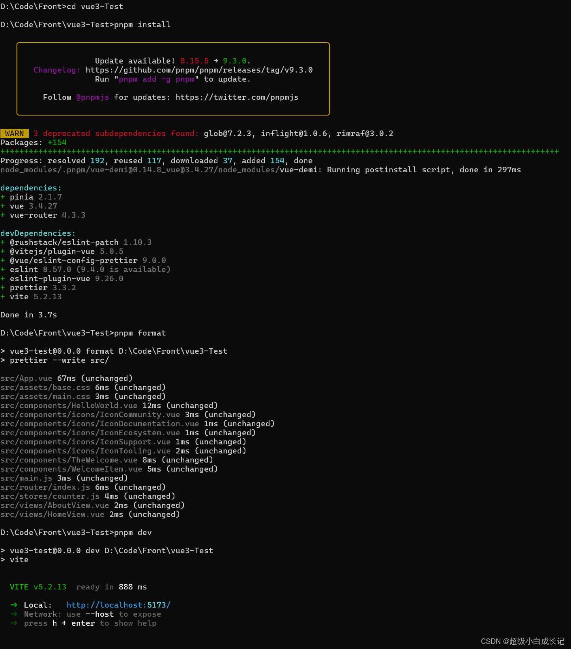Image resolution: width=571 pixels, height=649 pixels.
Task: Open the localhost:5173 link
Action: pos(118,605)
